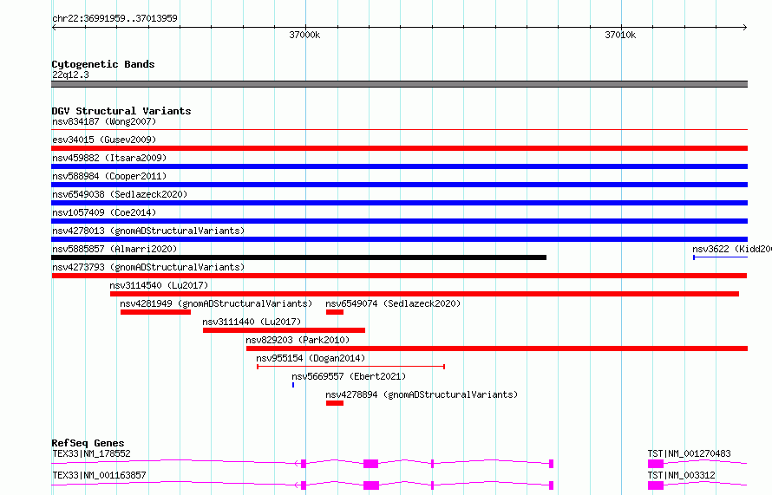Click the left arrow of the ruler
This screenshot has width=772, height=495.
pos(54,28)
